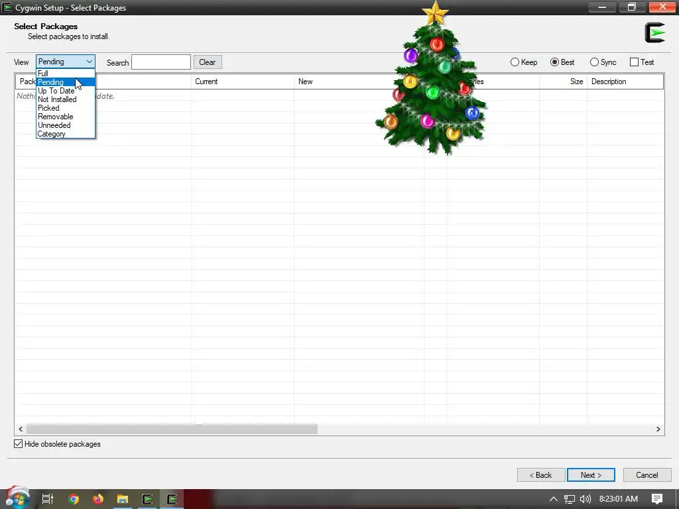Go back with the Back button
679x509 pixels.
(x=541, y=475)
